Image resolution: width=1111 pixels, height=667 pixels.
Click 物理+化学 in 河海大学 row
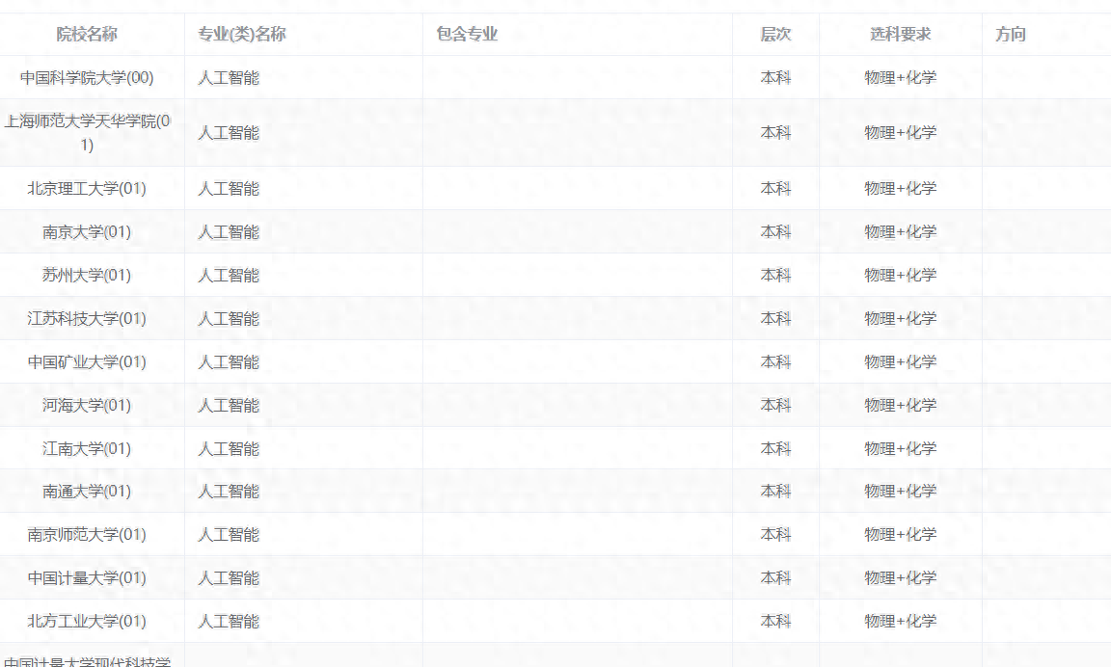click(x=900, y=406)
